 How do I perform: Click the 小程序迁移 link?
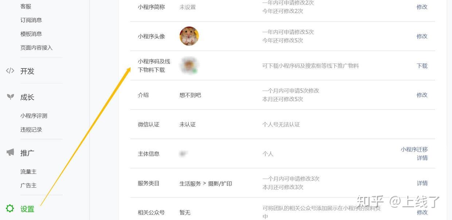click(414, 149)
